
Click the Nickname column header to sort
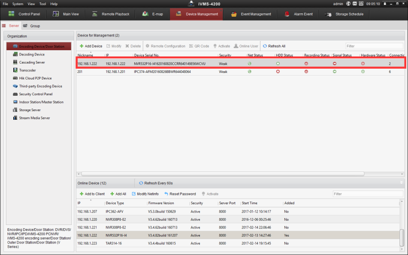[x=85, y=55]
